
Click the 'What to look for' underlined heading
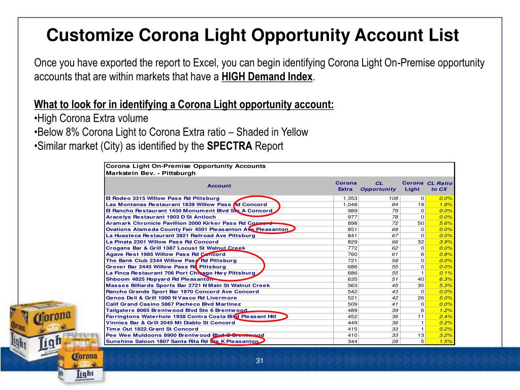[x=184, y=105]
